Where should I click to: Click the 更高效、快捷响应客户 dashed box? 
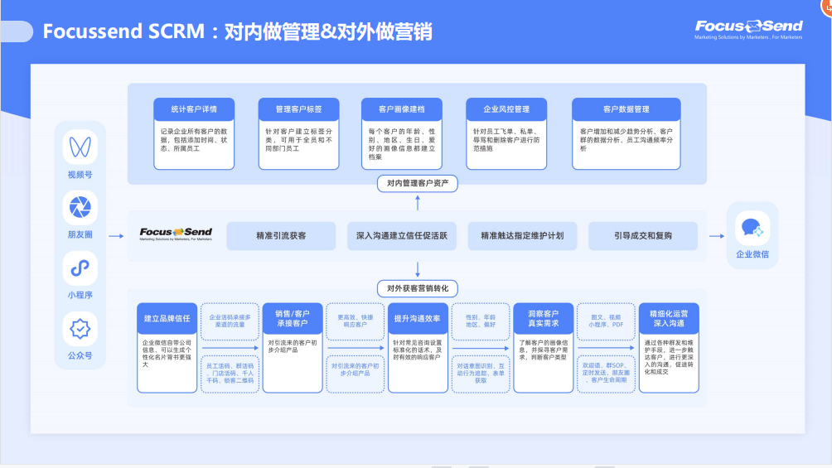pyautogui.click(x=356, y=321)
